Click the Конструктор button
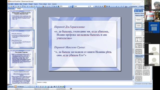The image size is (160, 90). [133, 6]
